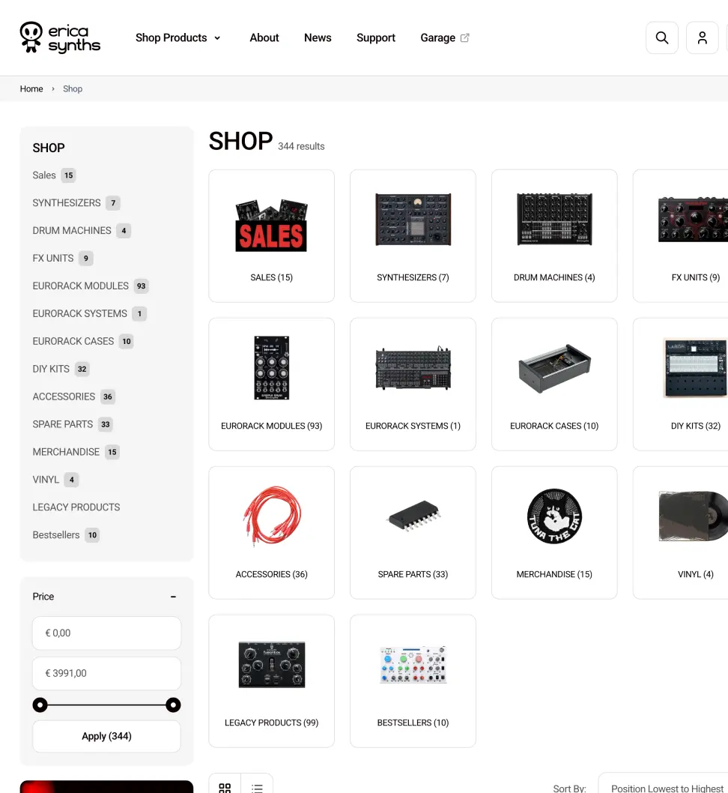
Task: Open the Eurorack Modules category tile
Action: (271, 385)
